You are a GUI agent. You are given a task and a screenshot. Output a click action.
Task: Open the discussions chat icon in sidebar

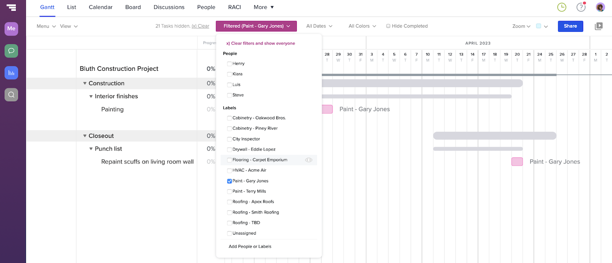[x=11, y=51]
